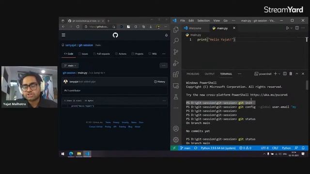Viewport: 310px width, 174px height.
Task: Open the new terminal launch profile dropdown
Action: point(279,74)
